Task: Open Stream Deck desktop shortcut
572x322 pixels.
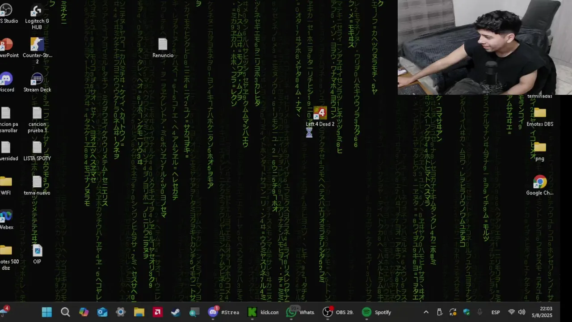Action: (x=37, y=82)
